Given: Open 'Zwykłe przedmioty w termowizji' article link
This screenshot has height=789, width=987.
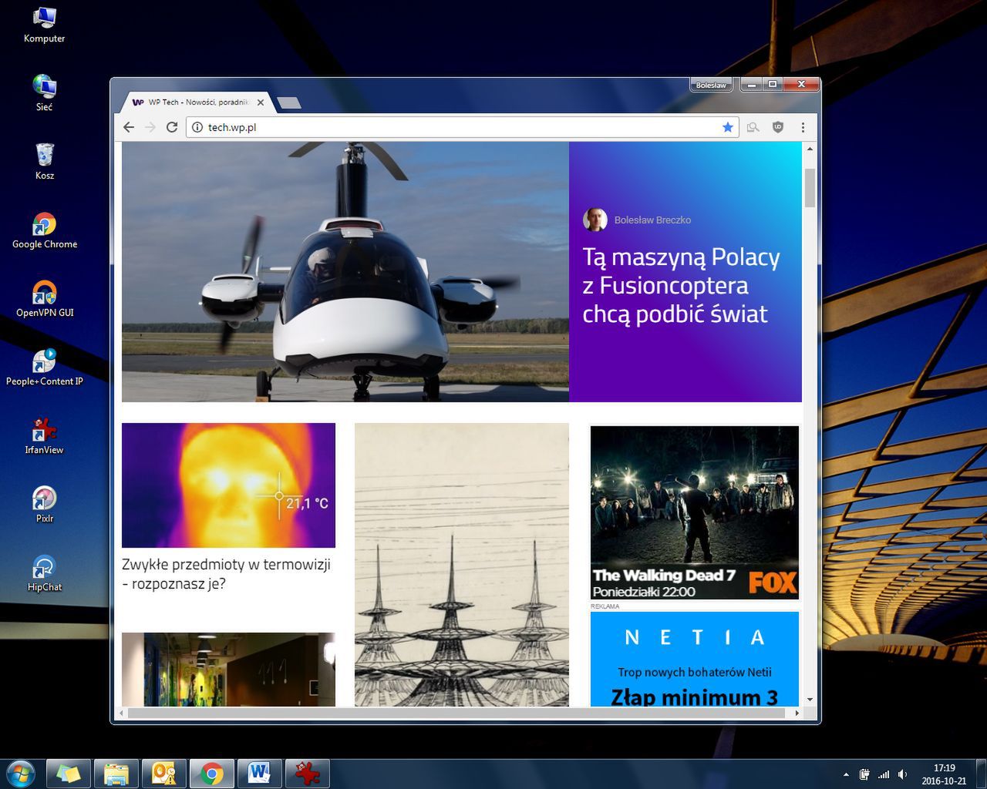Looking at the screenshot, I should [x=226, y=574].
